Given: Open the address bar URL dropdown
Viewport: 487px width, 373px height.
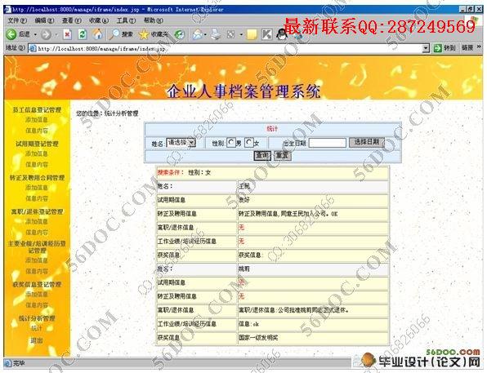Looking at the screenshot, I should 426,48.
